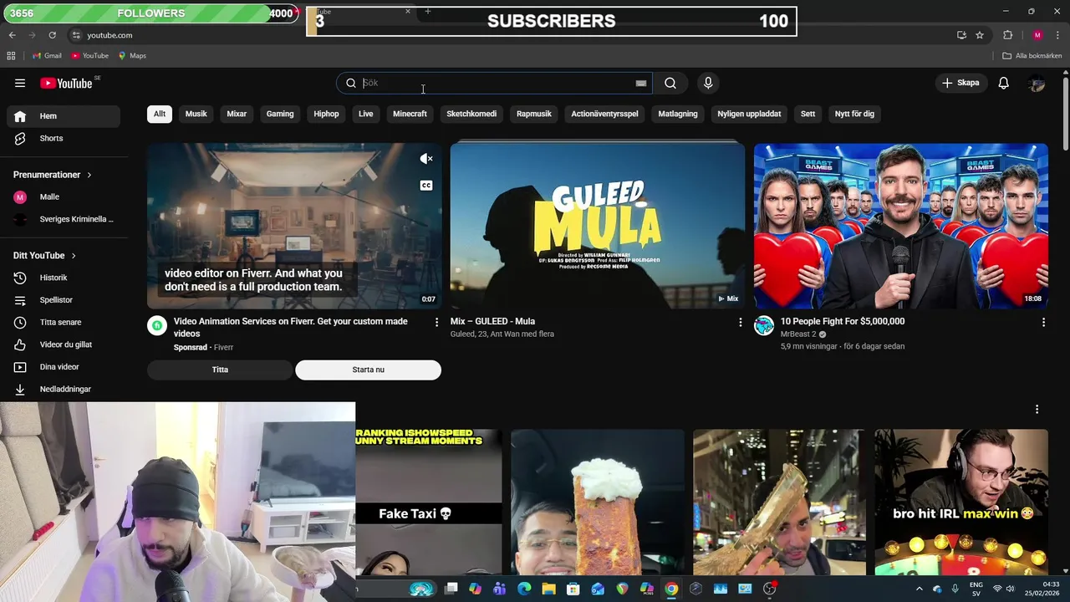The width and height of the screenshot is (1070, 602).
Task: Open volume control in system tray
Action: tap(1011, 589)
